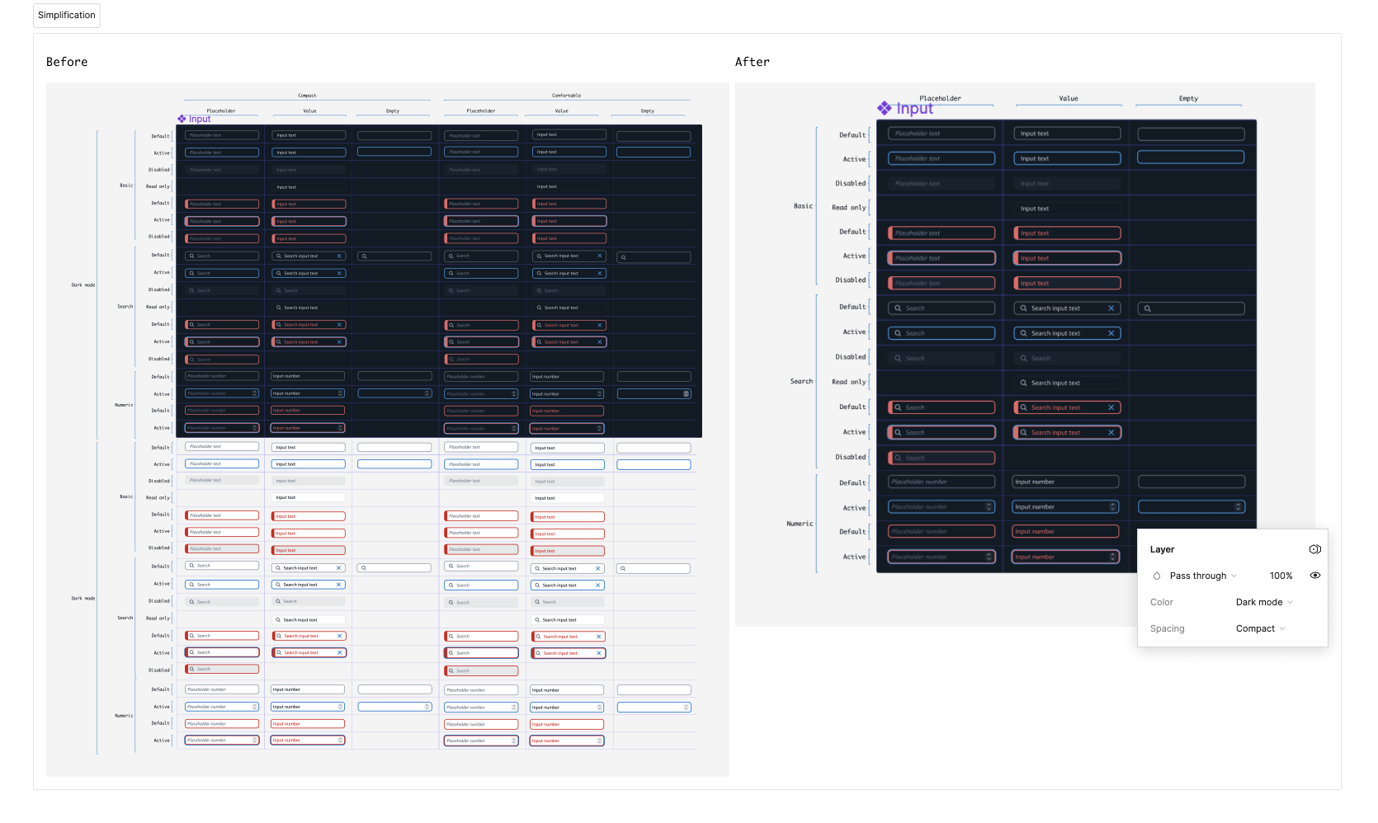Select the Simplification tab label
Screen dimensions: 1378x823
pyautogui.click(x=67, y=15)
